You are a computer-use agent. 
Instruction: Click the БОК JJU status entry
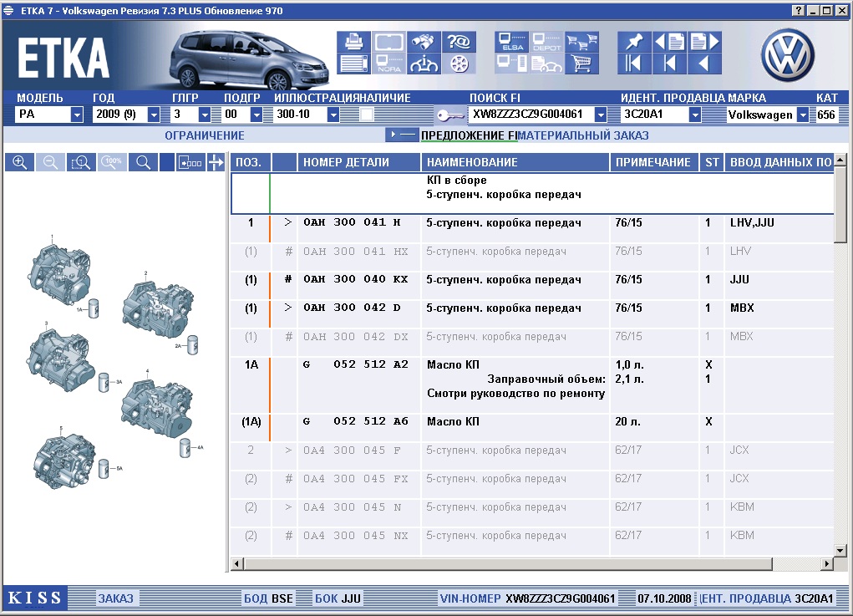click(x=338, y=598)
